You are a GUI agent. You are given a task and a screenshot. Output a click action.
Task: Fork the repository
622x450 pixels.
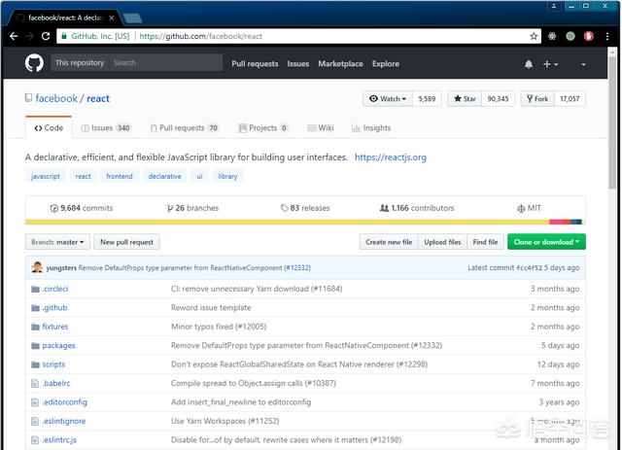pyautogui.click(x=537, y=98)
